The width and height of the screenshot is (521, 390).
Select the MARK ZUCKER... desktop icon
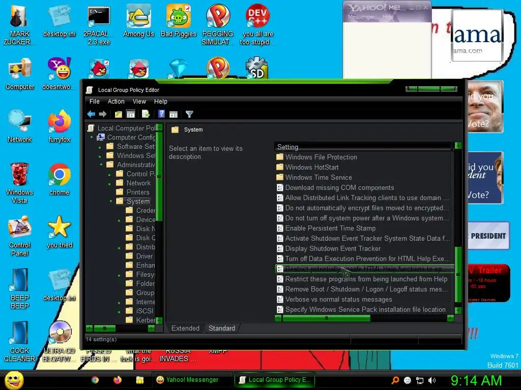(x=19, y=25)
